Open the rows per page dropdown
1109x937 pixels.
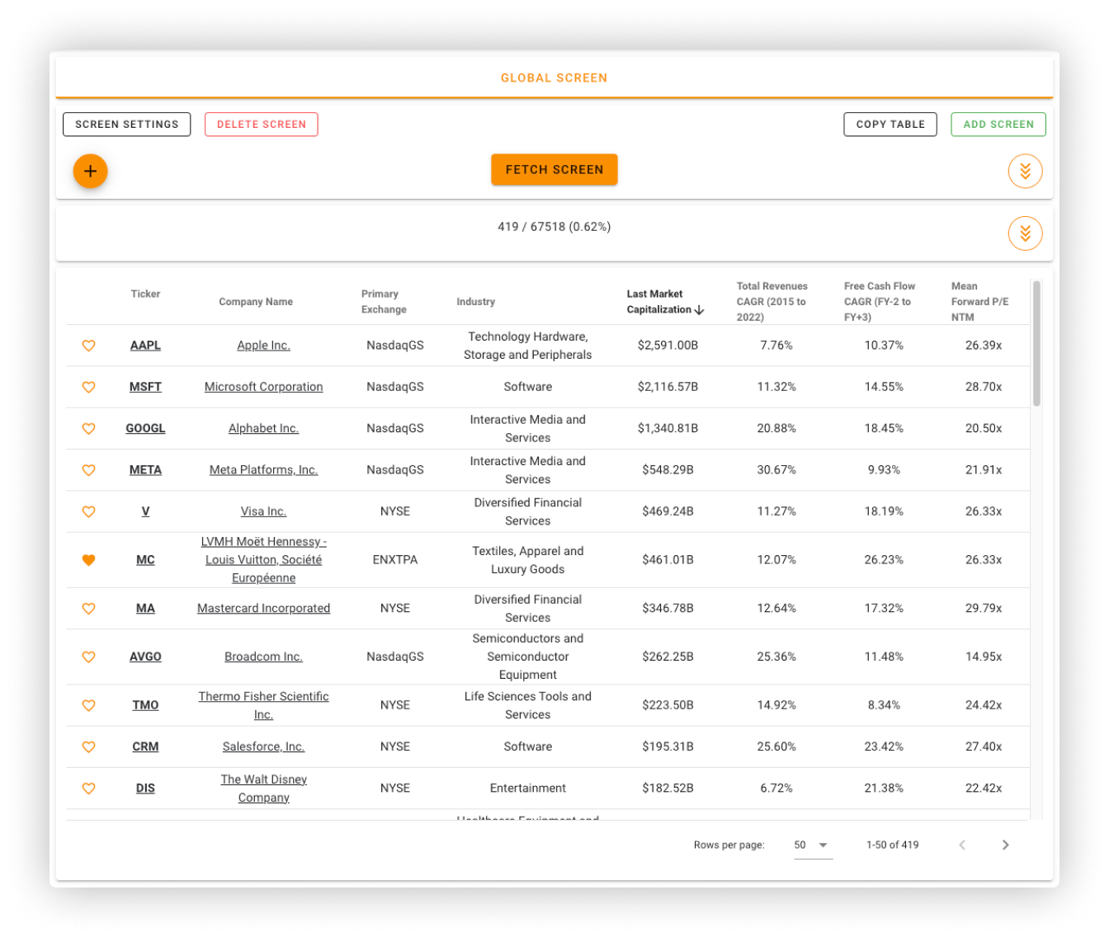click(813, 845)
